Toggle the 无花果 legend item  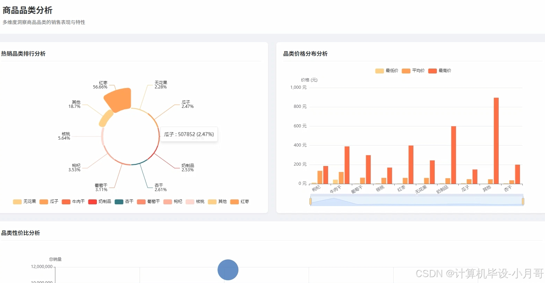24,202
